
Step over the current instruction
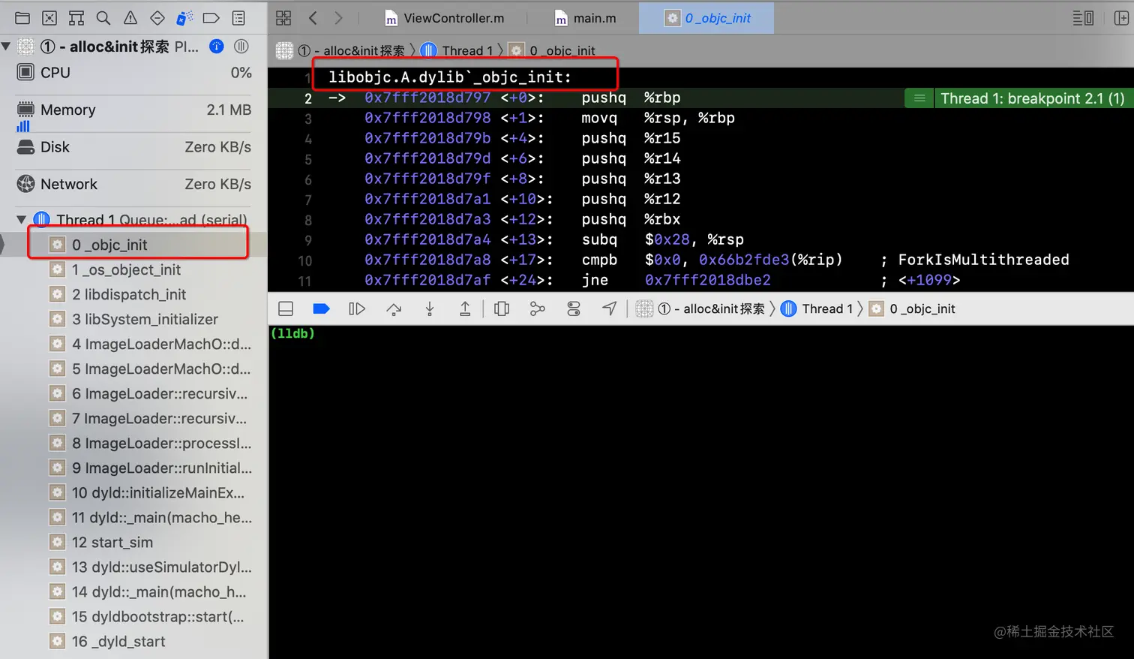click(394, 308)
